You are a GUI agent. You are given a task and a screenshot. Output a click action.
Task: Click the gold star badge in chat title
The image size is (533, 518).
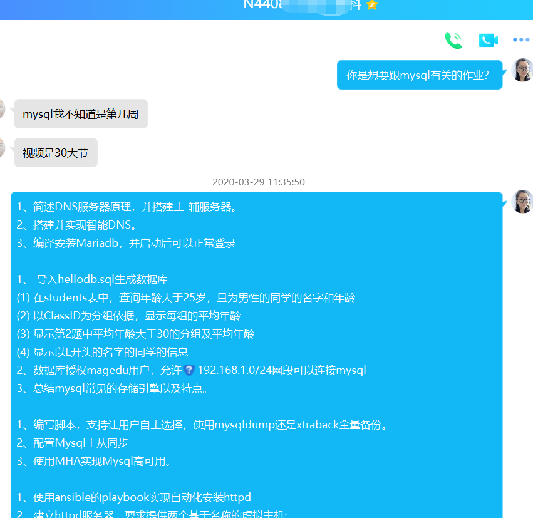pos(372,5)
